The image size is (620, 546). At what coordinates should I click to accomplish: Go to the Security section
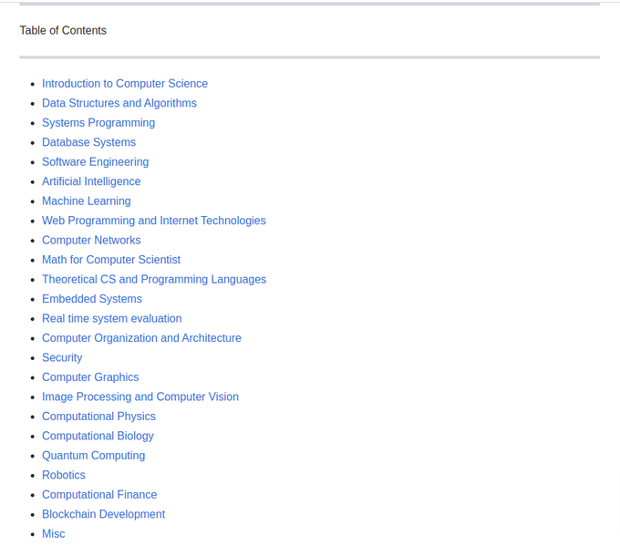coord(62,357)
